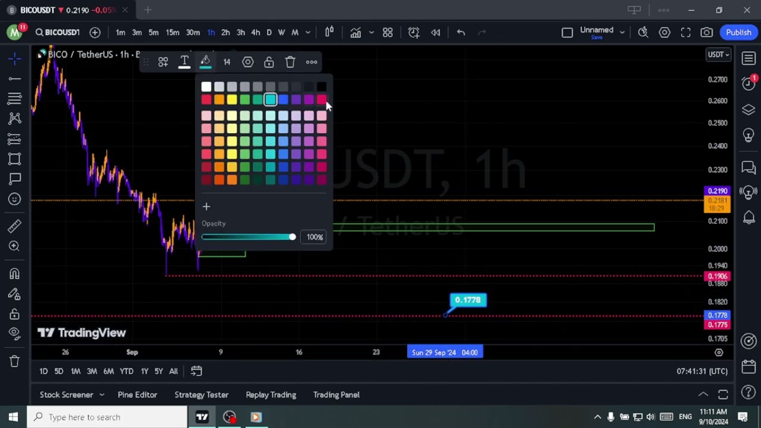The image size is (761, 428).
Task: Click the Publish button
Action: (738, 32)
